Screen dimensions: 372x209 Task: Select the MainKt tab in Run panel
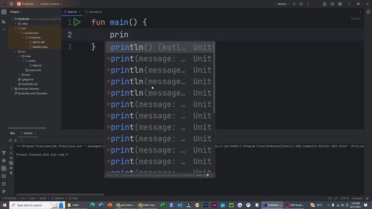(x=28, y=133)
